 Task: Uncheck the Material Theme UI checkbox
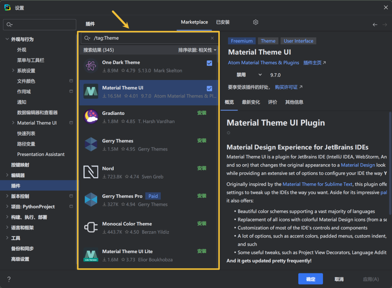point(209,89)
